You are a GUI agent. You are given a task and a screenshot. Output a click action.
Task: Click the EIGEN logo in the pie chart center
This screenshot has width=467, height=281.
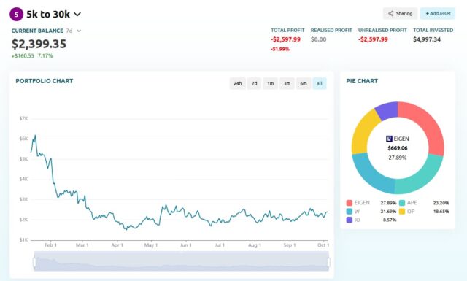[389, 139]
